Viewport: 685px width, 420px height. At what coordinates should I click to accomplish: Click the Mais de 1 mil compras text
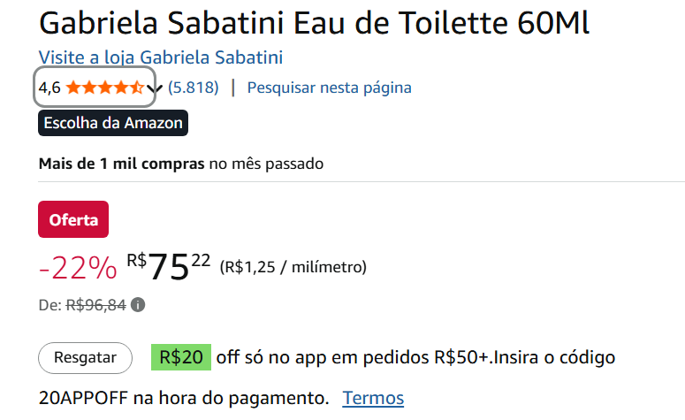[122, 164]
